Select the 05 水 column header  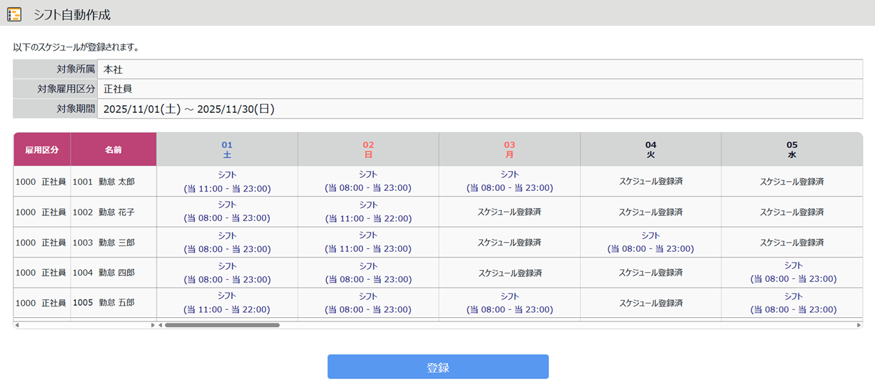pyautogui.click(x=792, y=150)
